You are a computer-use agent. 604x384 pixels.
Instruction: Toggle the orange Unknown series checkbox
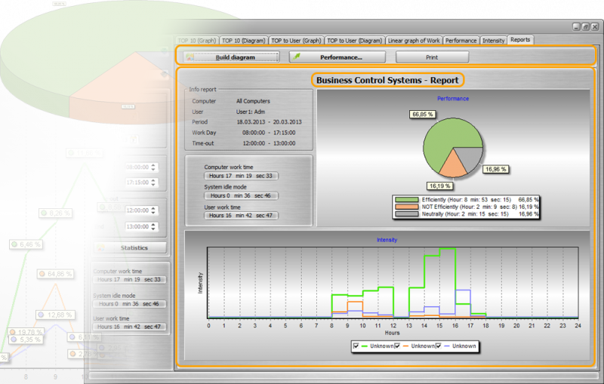point(397,346)
